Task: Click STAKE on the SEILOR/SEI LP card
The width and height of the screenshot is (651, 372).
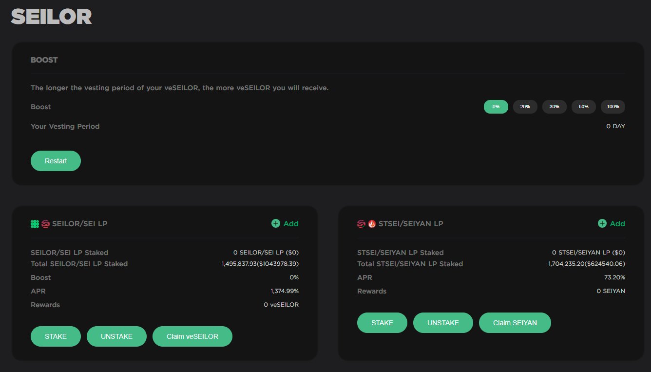Action: pos(56,336)
